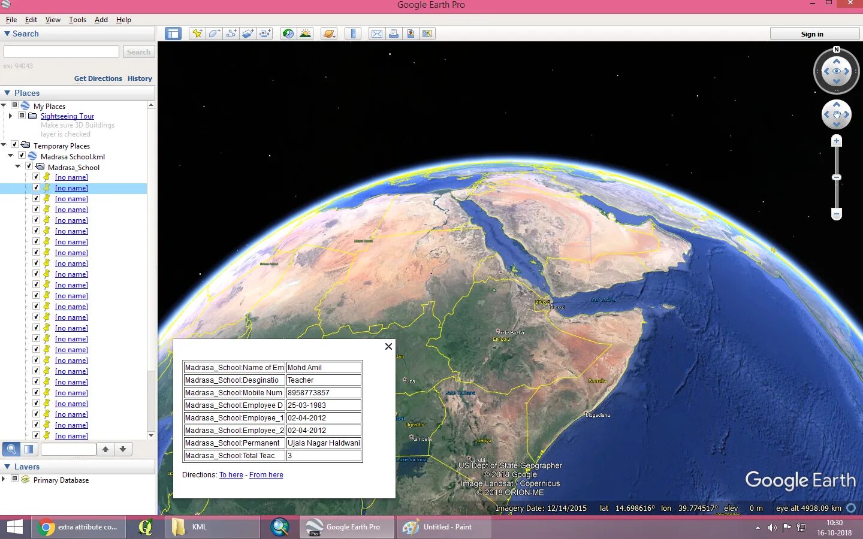This screenshot has height=539, width=863.
Task: Open the Tools menu
Action: [77, 20]
